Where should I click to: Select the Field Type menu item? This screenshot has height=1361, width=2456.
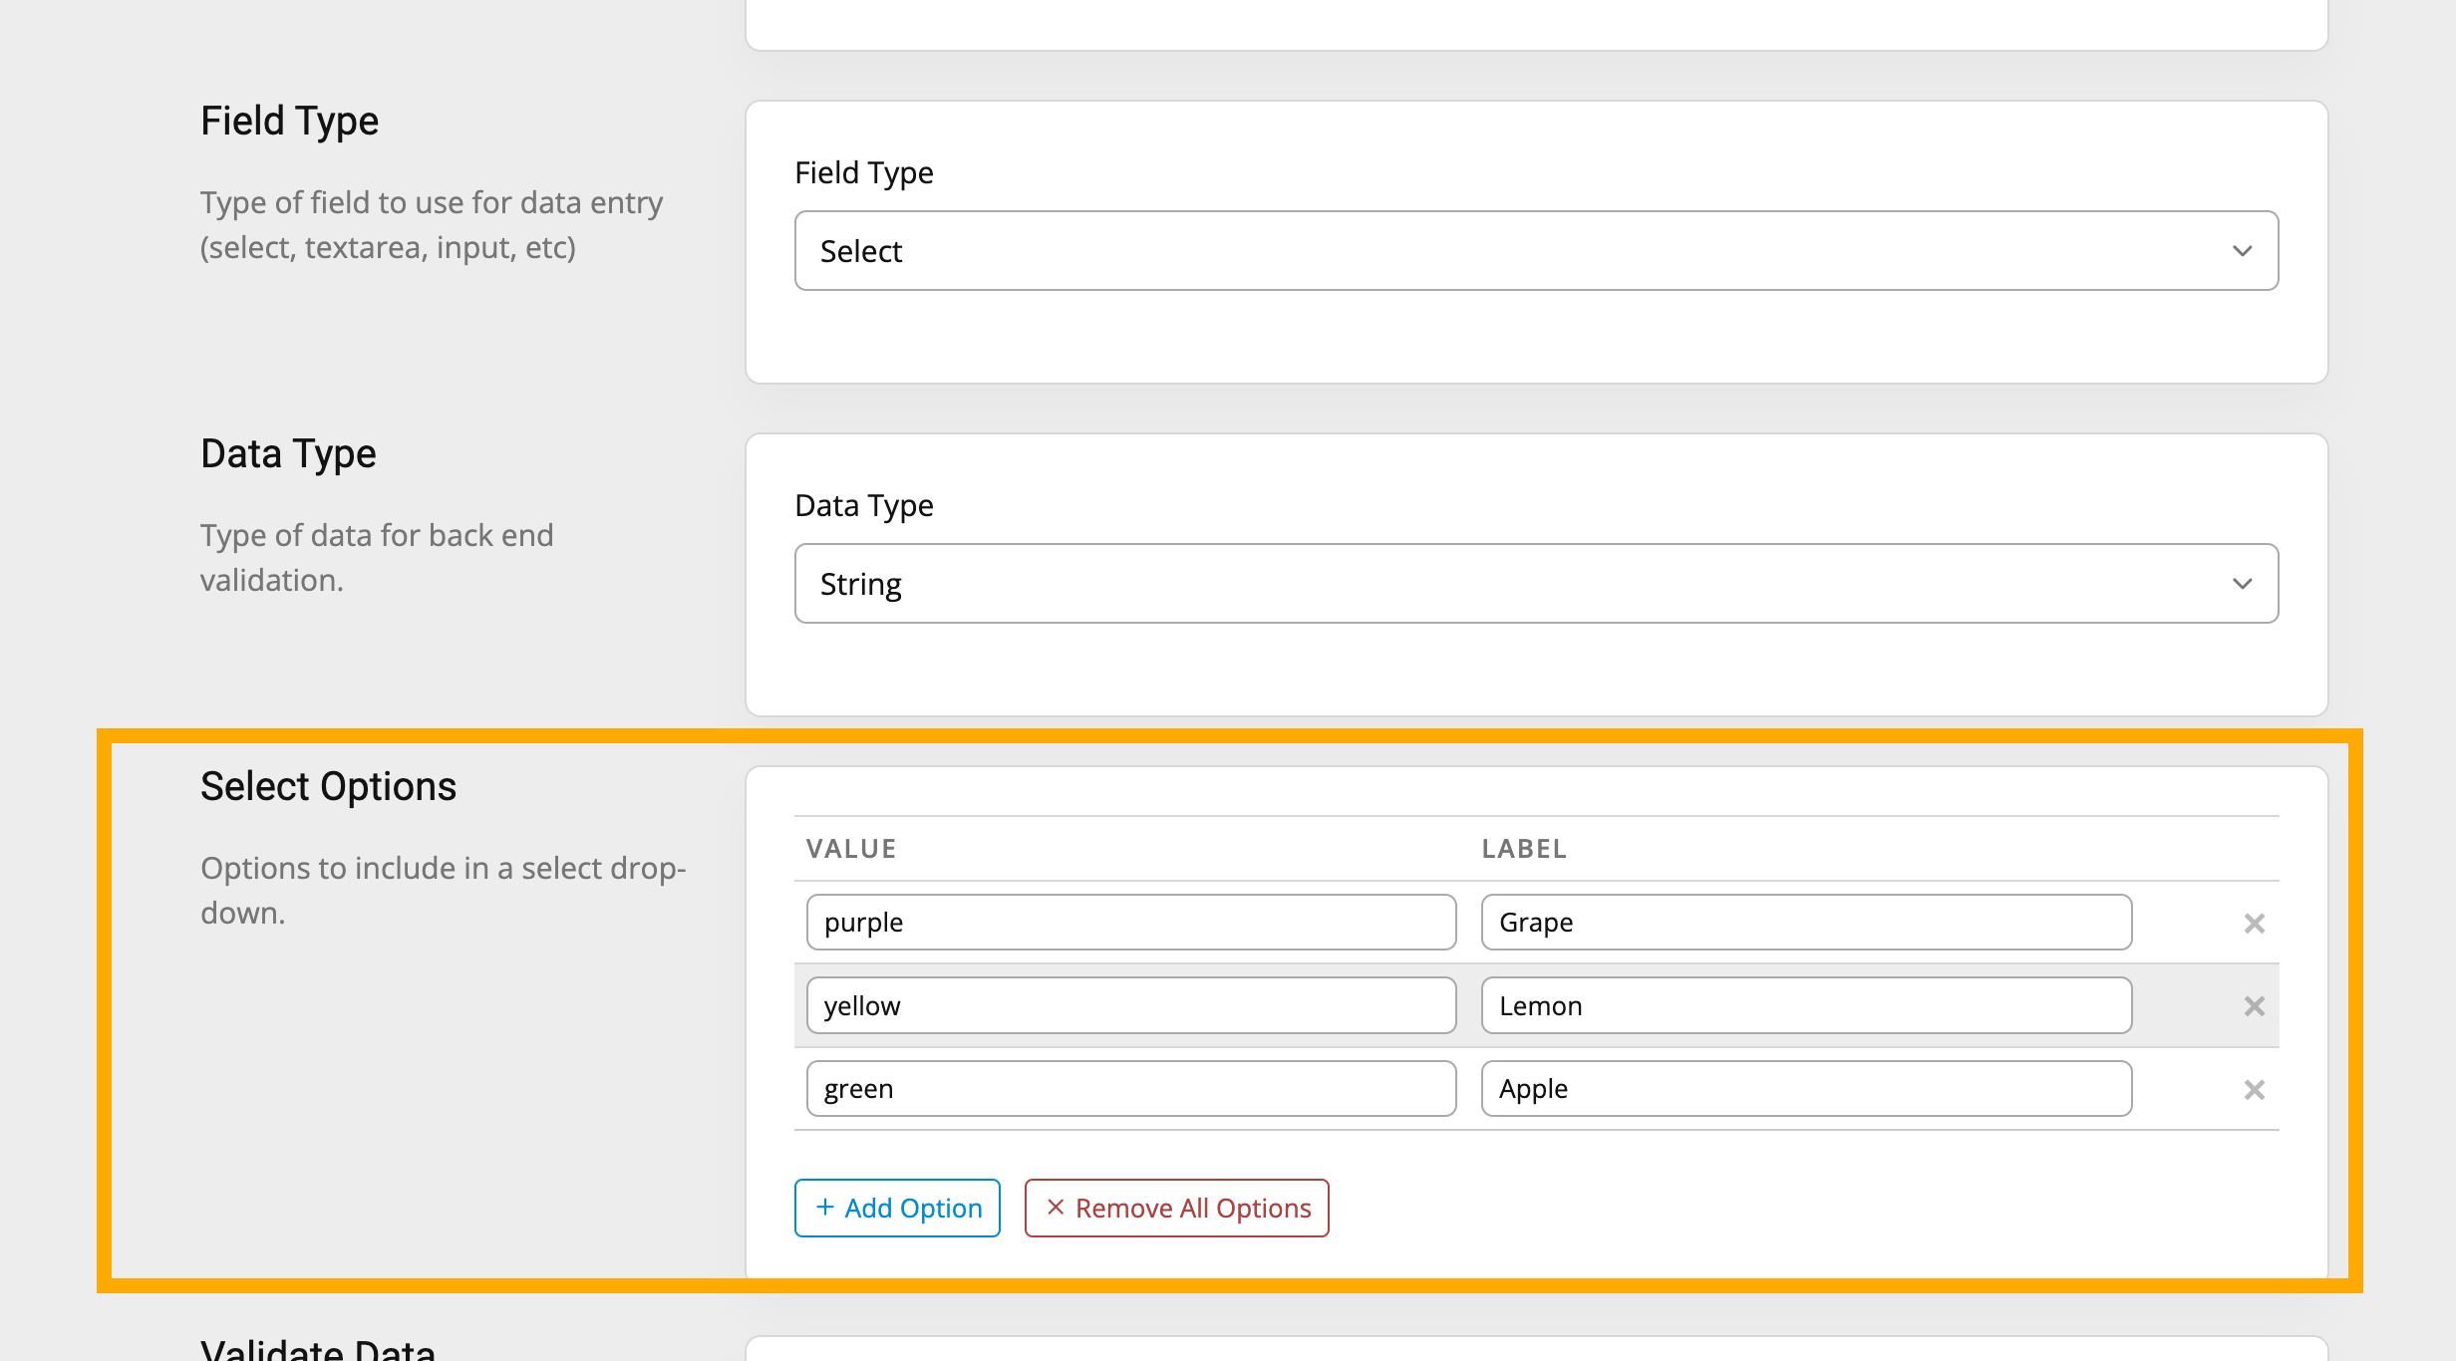click(x=1536, y=250)
